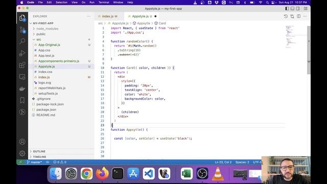The image size is (327, 184).
Task: Click the master branch in status bar
Action: 34,162
